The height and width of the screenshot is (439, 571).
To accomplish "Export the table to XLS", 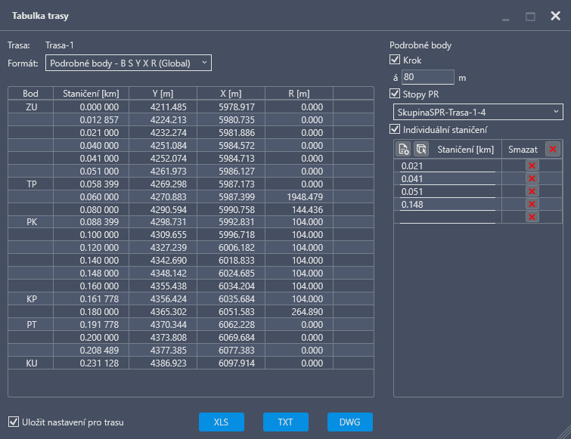I will point(222,422).
